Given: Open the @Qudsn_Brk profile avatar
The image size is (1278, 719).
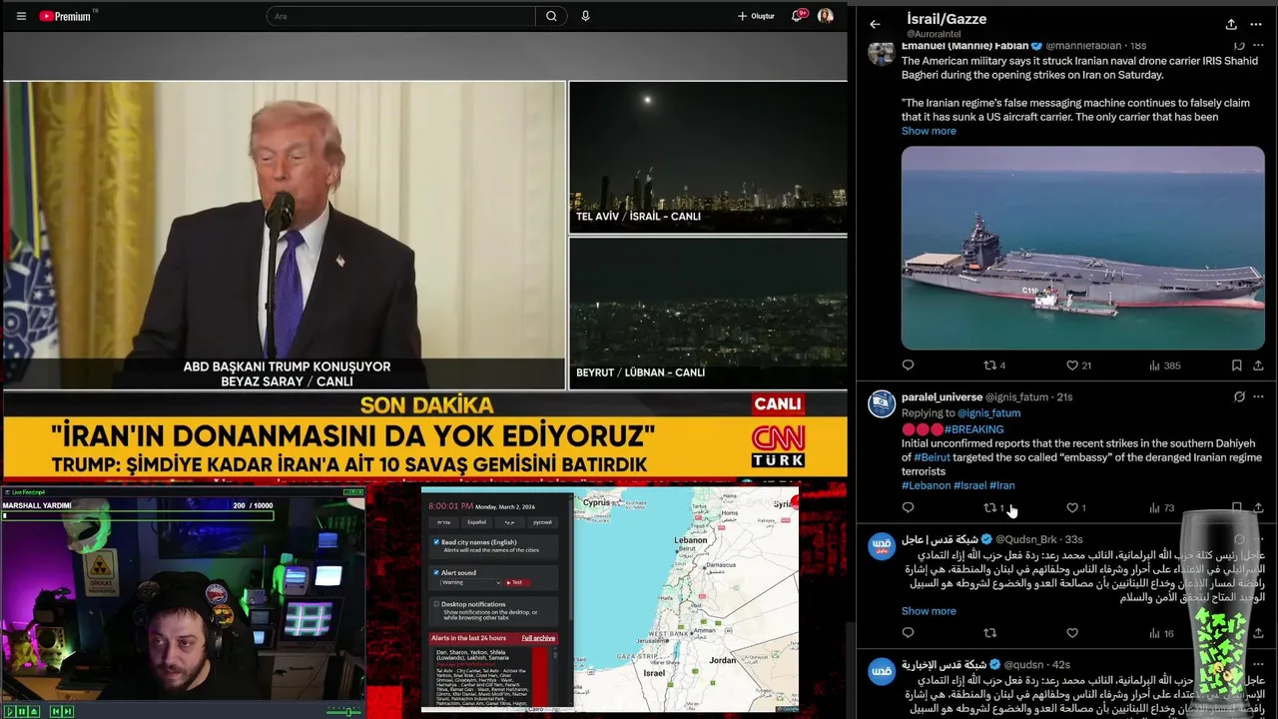Looking at the screenshot, I should (x=882, y=546).
